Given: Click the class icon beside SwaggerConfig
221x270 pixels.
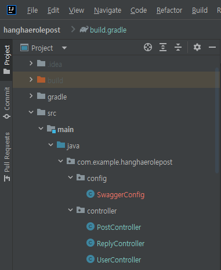Looking at the screenshot, I should tap(90, 194).
